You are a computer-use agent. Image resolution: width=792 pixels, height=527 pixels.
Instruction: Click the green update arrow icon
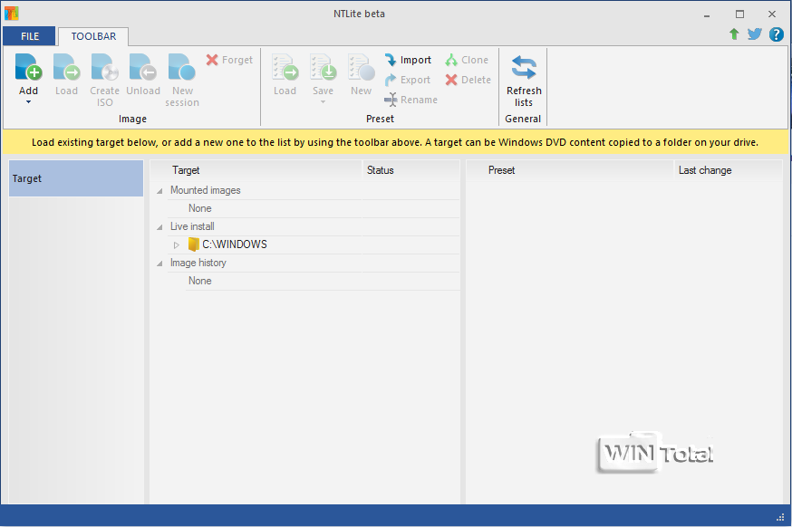coord(734,34)
